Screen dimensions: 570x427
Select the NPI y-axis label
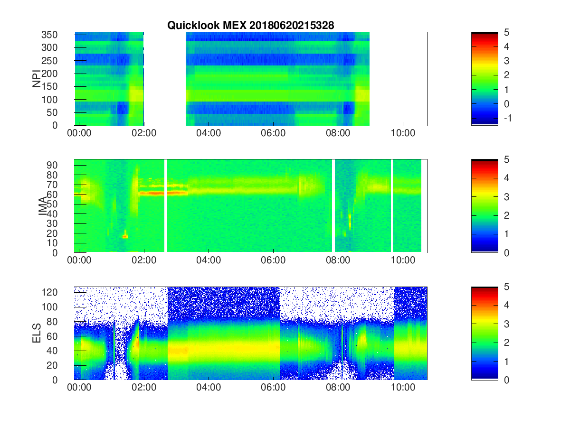[x=37, y=79]
